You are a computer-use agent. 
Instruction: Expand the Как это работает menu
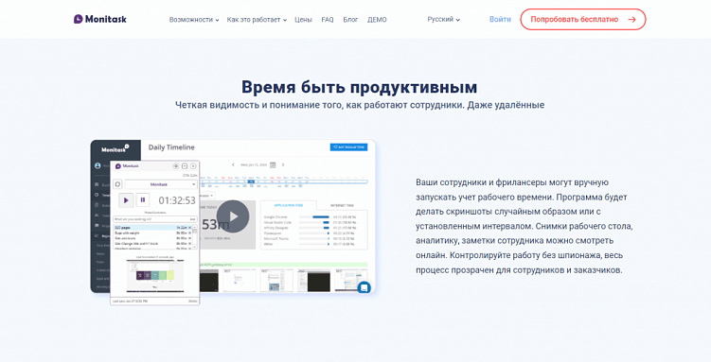[257, 20]
